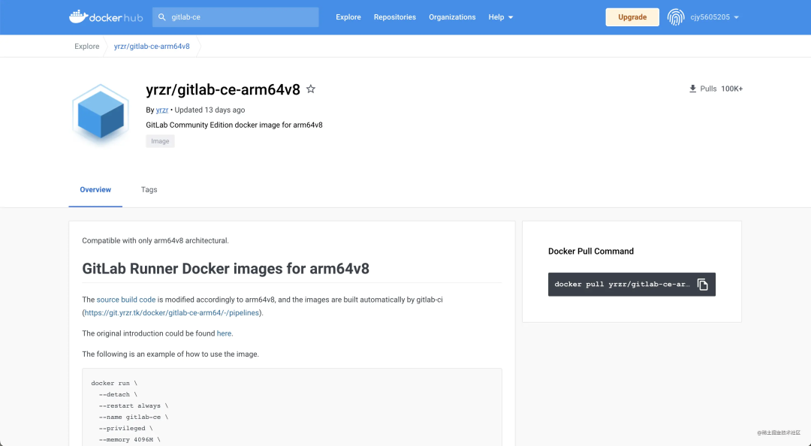
Task: Click the '--restart always' code line
Action: (134, 405)
